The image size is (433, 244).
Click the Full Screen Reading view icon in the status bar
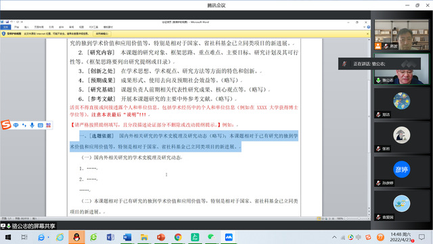pos(323,218)
